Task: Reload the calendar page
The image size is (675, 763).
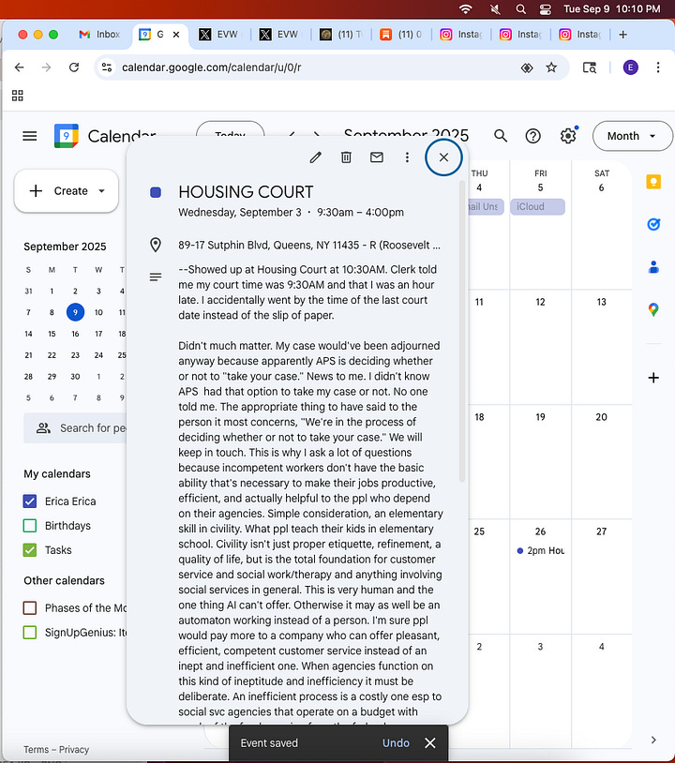Action: (x=74, y=67)
